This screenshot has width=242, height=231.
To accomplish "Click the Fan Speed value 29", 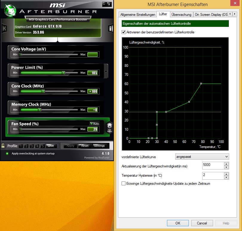I will [x=93, y=129].
